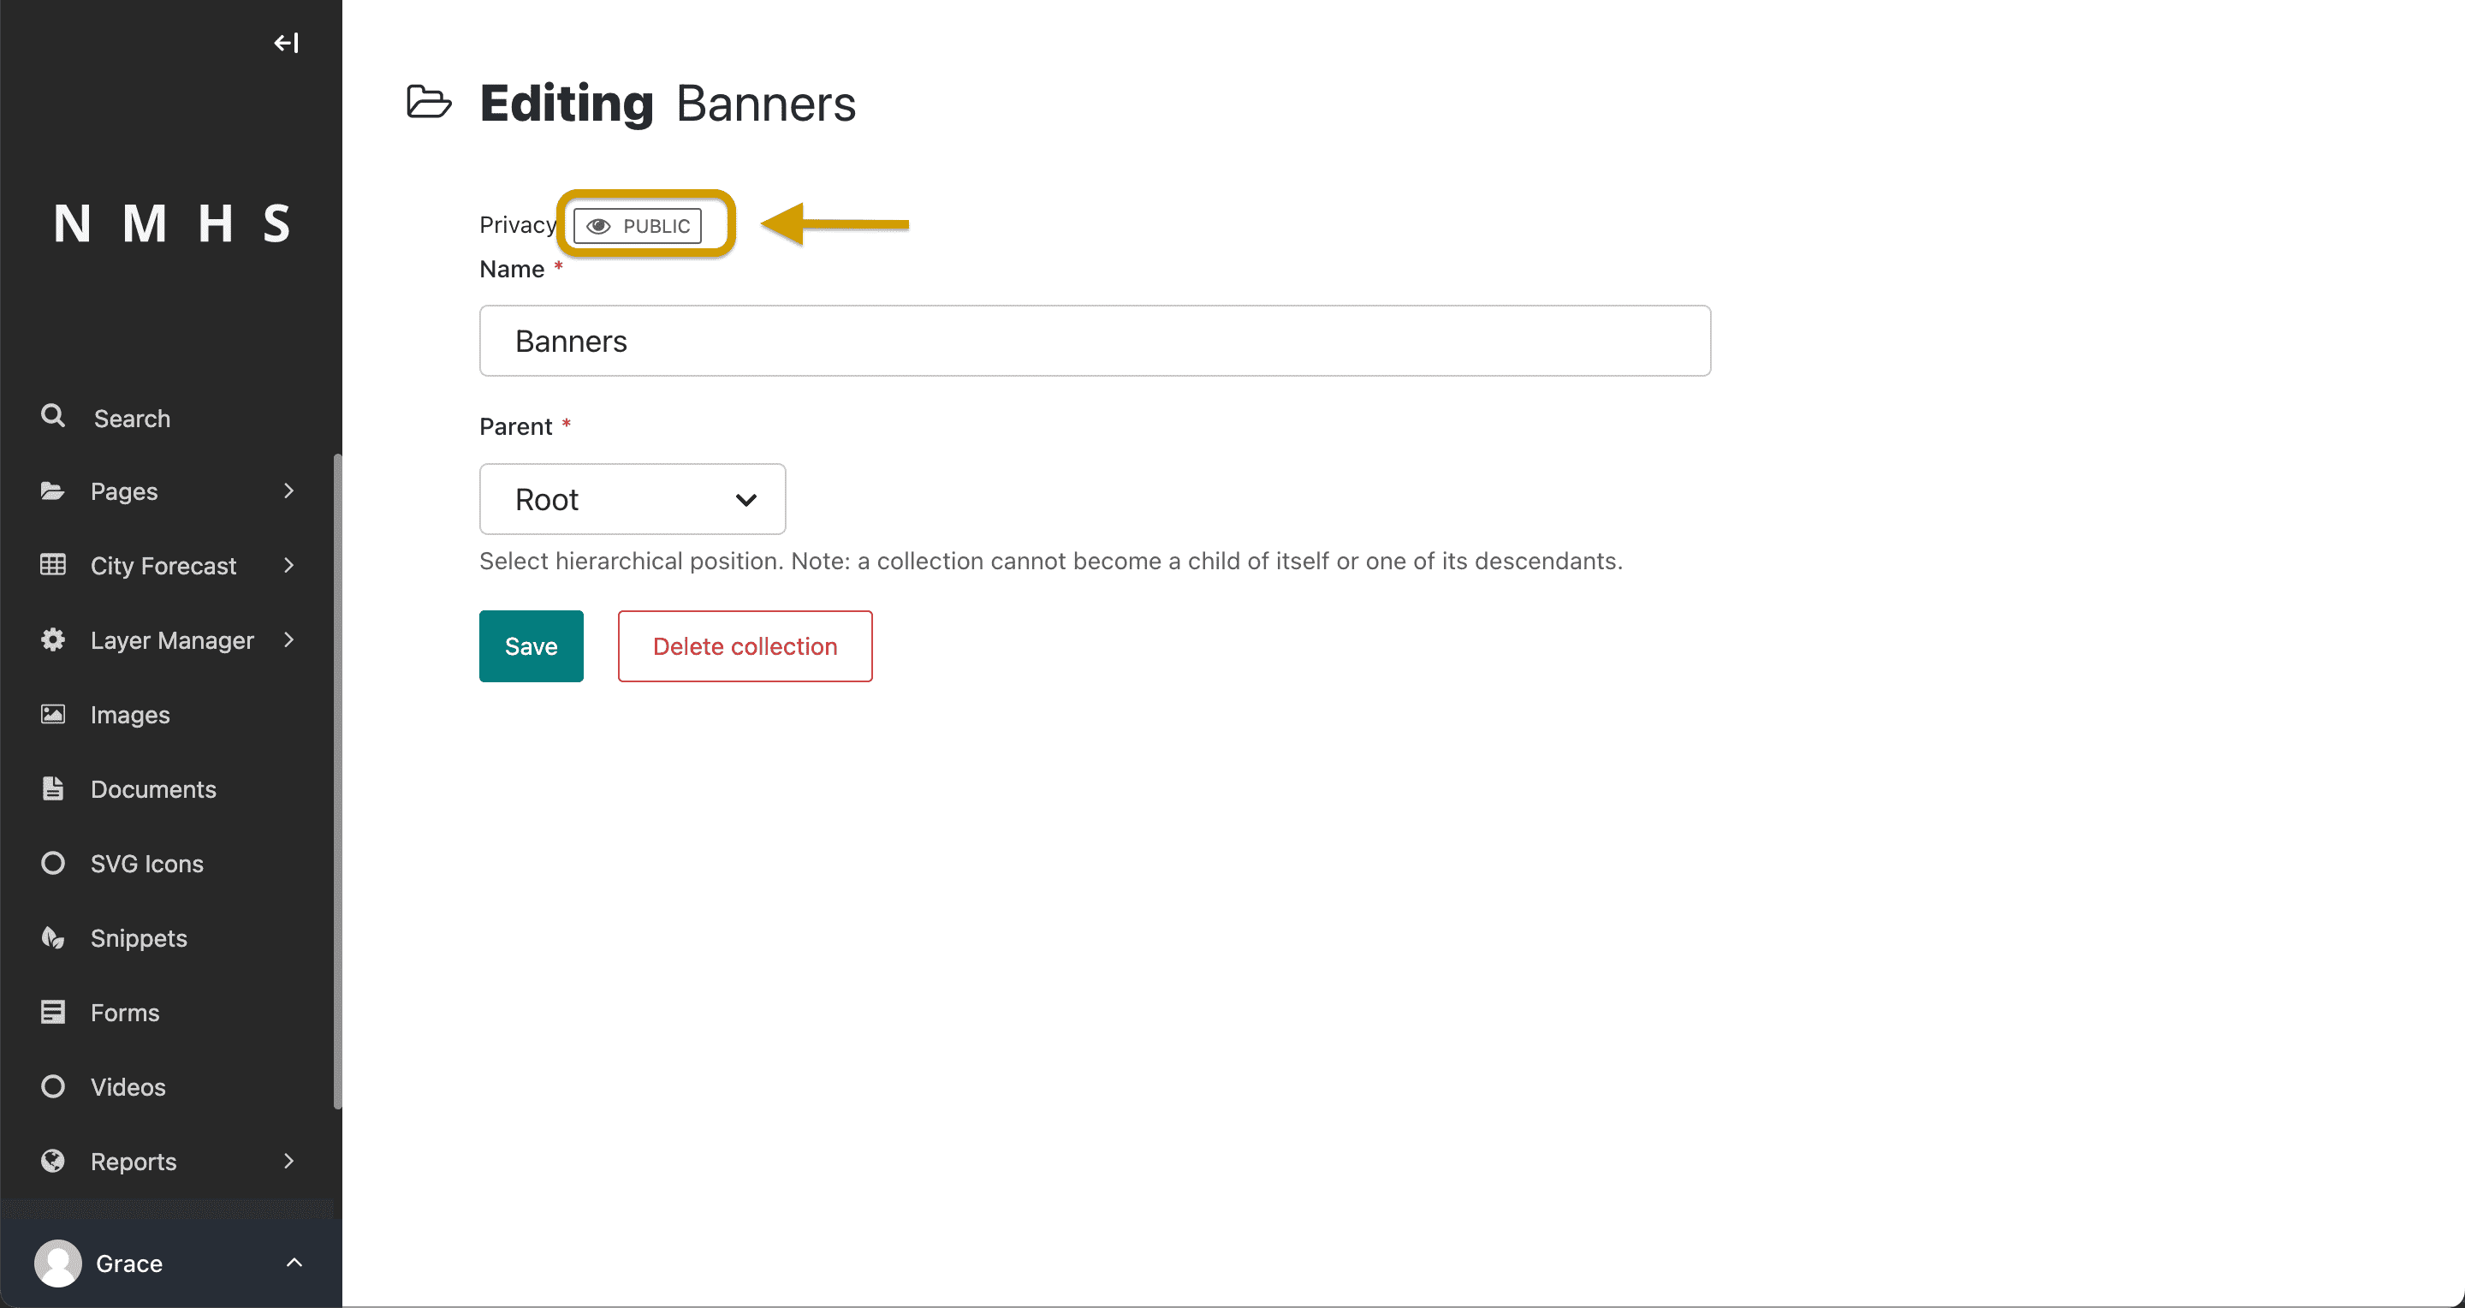The height and width of the screenshot is (1308, 2465).
Task: Click the user name Grace
Action: 129,1263
